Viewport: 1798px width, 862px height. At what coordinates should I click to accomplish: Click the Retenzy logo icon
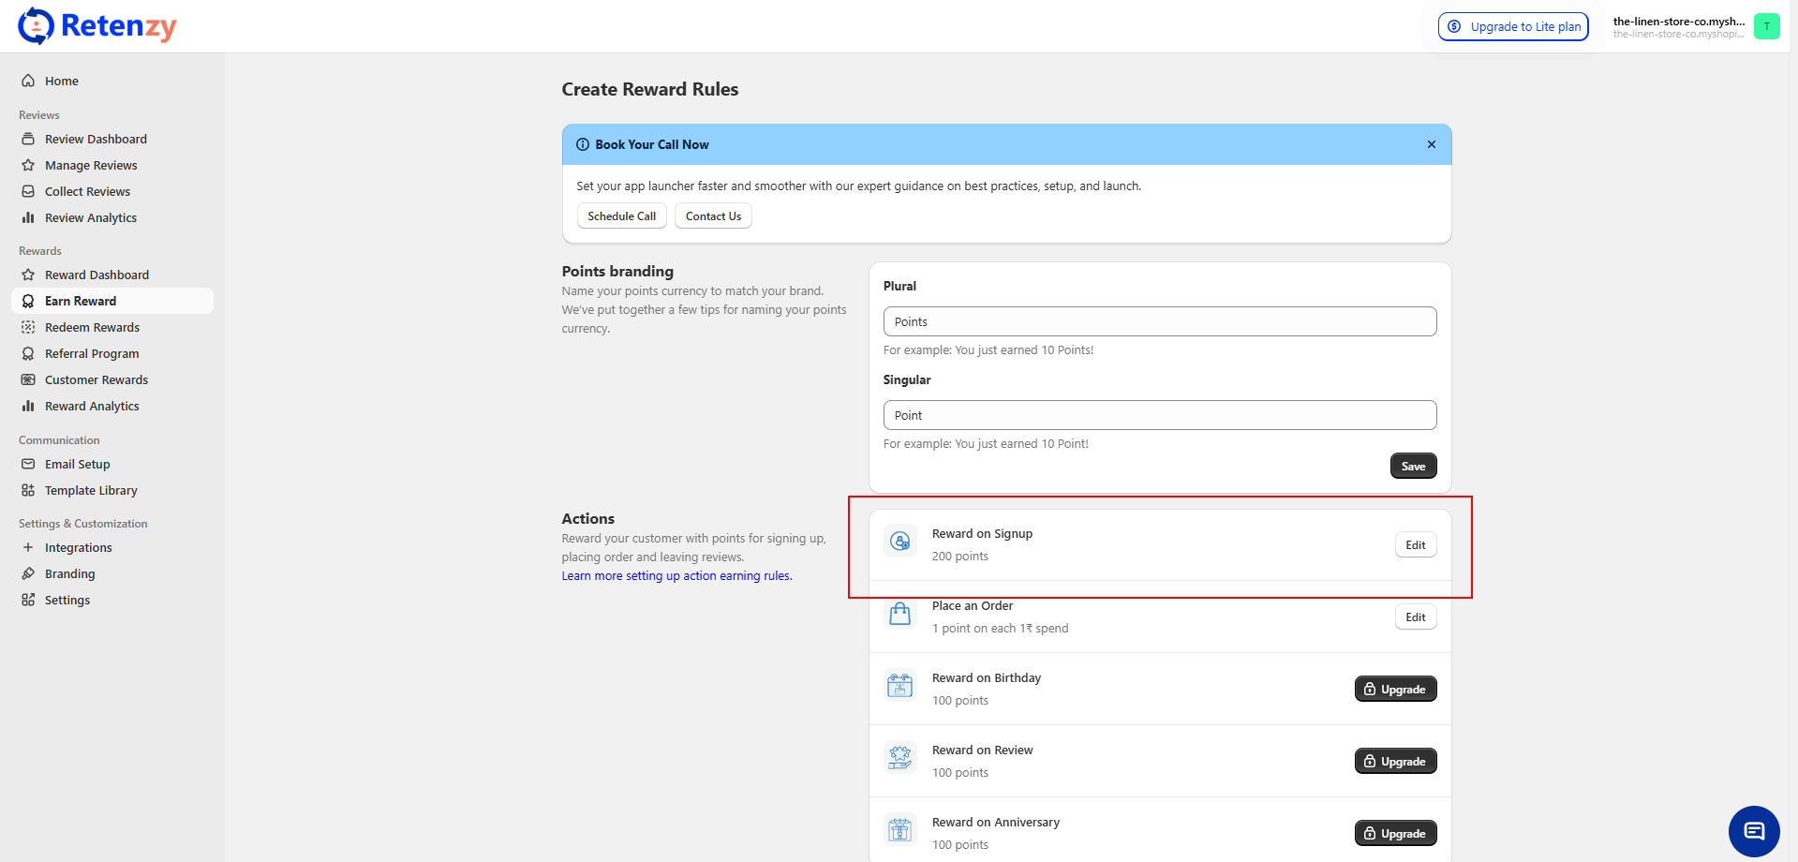coord(36,26)
